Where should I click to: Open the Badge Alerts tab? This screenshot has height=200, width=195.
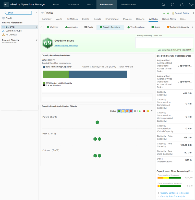169,19
